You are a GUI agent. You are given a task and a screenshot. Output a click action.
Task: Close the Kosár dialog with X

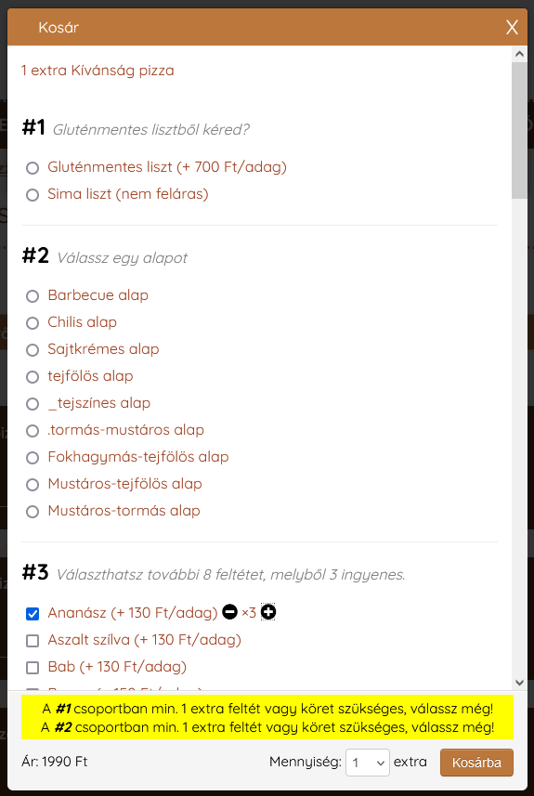pyautogui.click(x=512, y=28)
